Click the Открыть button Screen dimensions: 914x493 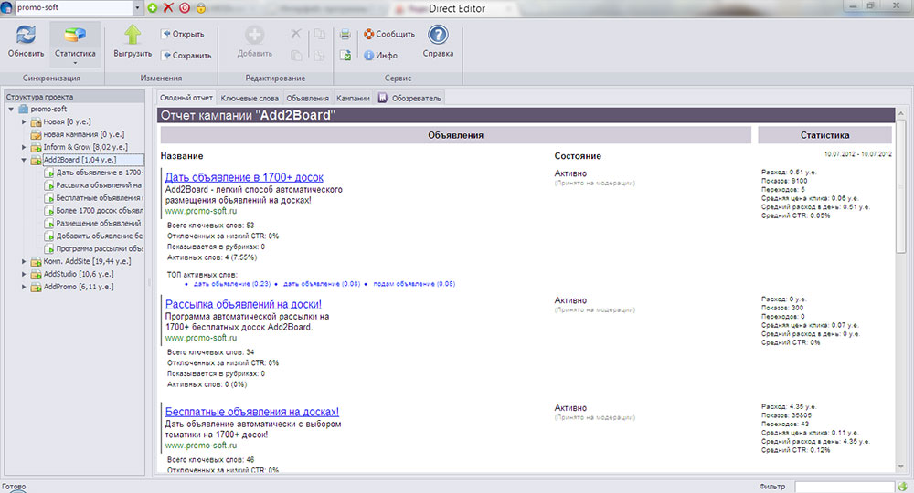click(x=183, y=34)
